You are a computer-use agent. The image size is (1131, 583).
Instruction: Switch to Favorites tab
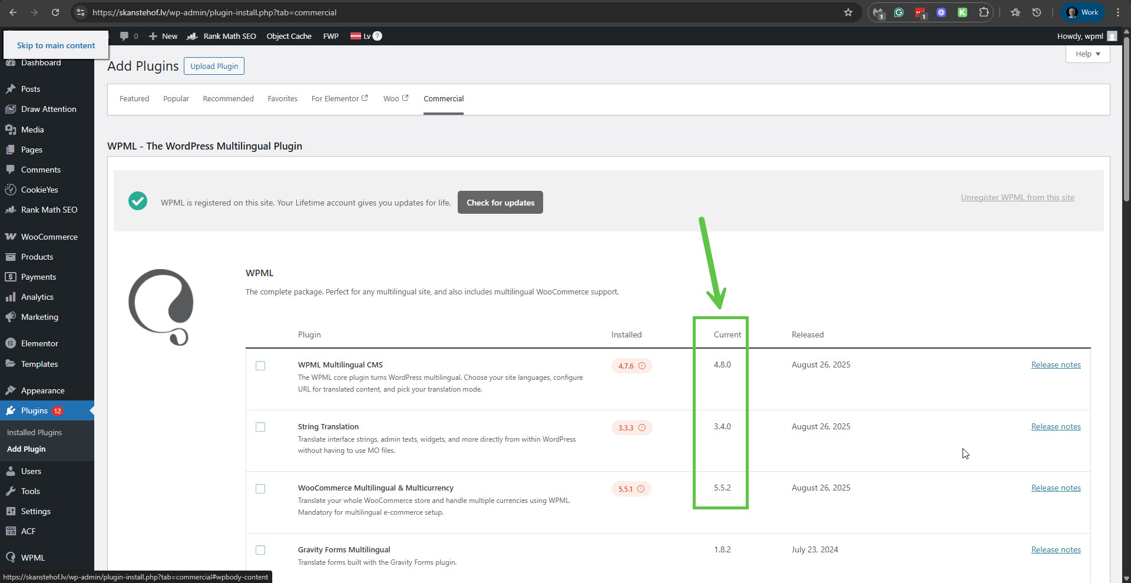[x=283, y=98]
